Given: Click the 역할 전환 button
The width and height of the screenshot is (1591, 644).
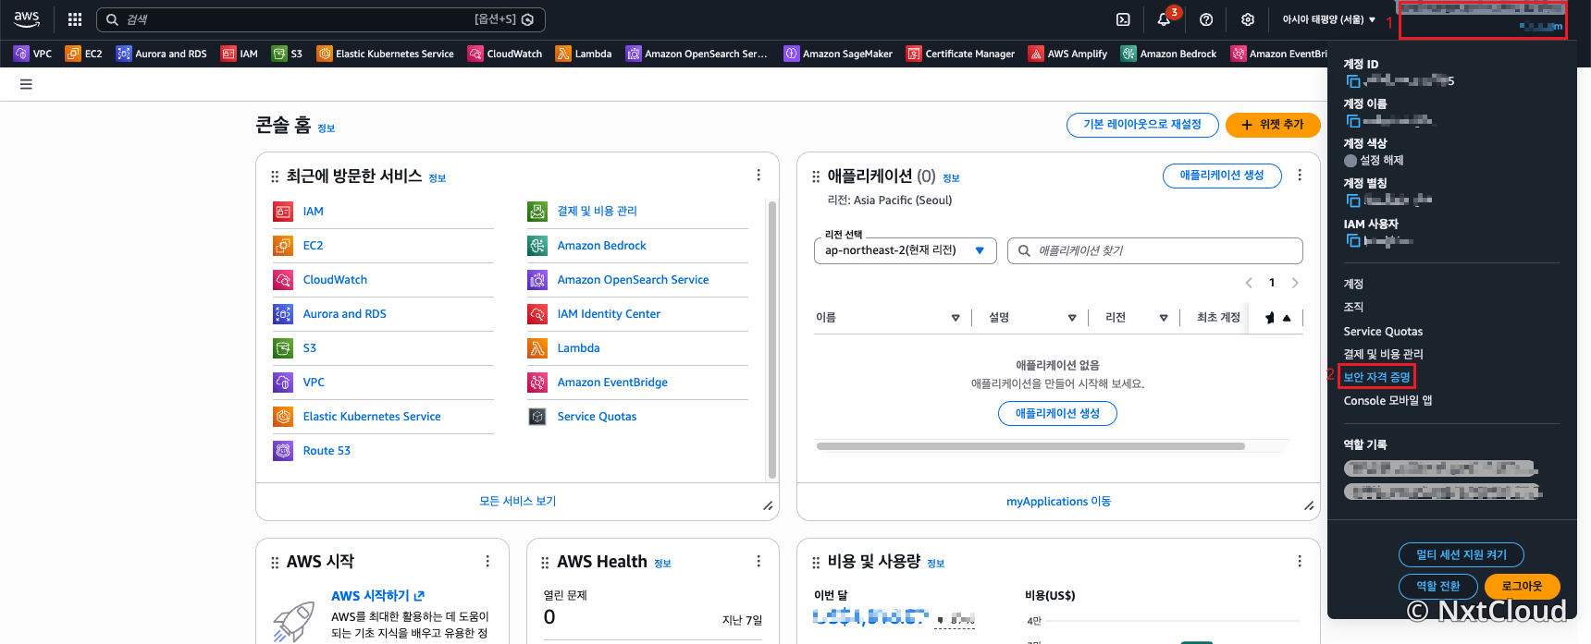Looking at the screenshot, I should click(x=1437, y=586).
